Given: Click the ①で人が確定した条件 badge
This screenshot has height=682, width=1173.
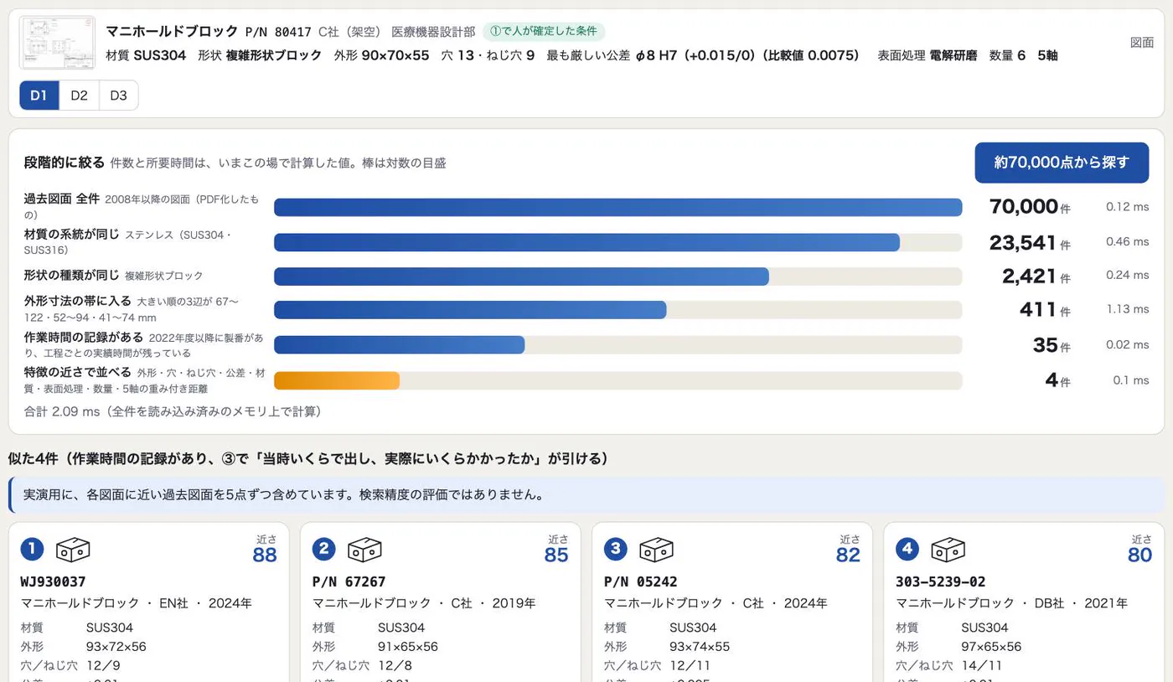Looking at the screenshot, I should click(x=544, y=31).
